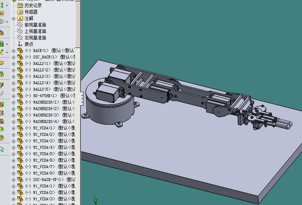Select the BALLS<3> component name
Image resolution: width=302 pixels, height=205 pixels.
42,76
